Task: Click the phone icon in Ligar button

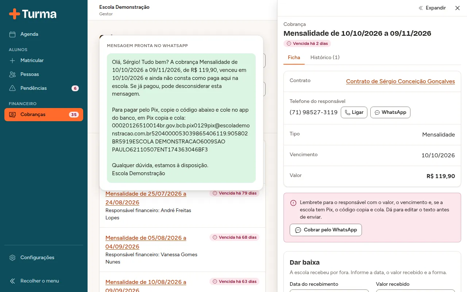Action: point(347,112)
